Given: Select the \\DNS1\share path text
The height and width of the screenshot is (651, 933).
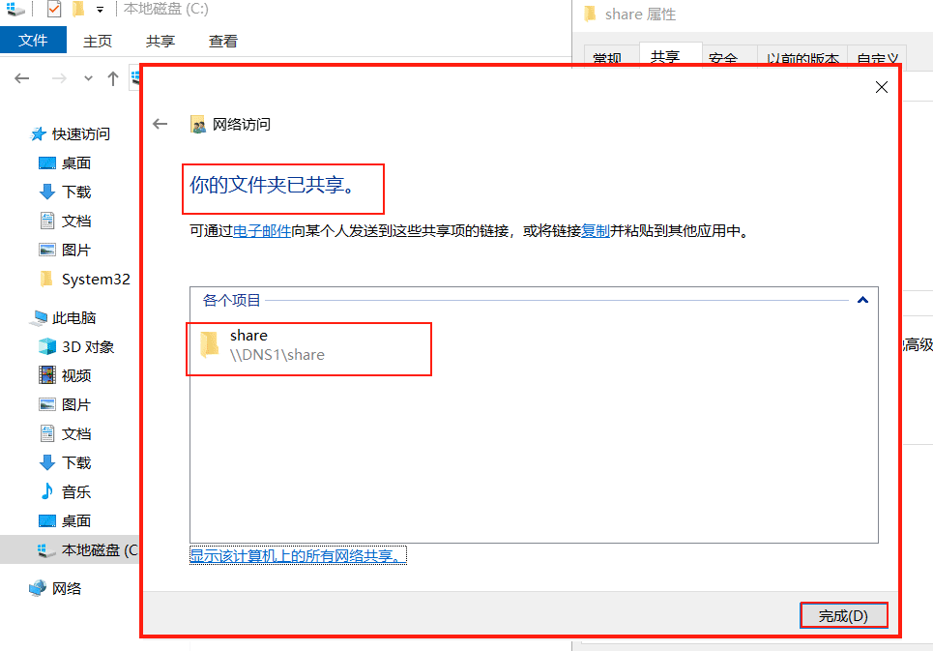Looking at the screenshot, I should (x=277, y=355).
